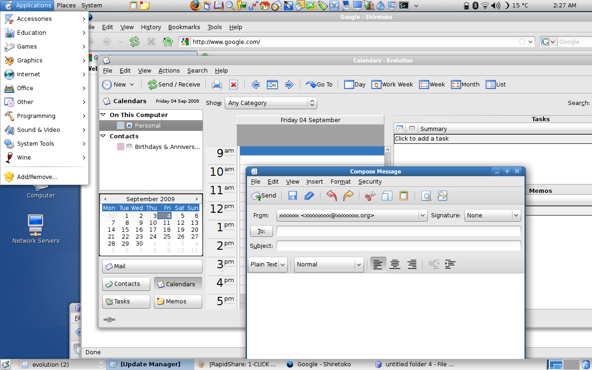Switch to List calendar view
The image size is (592, 370).
(x=496, y=85)
